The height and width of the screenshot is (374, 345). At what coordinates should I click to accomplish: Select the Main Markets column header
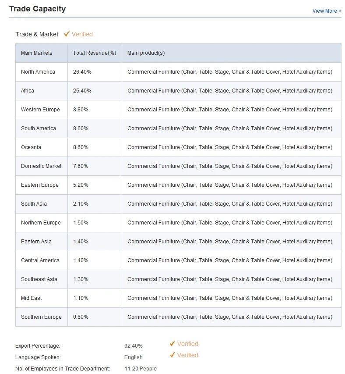[36, 53]
